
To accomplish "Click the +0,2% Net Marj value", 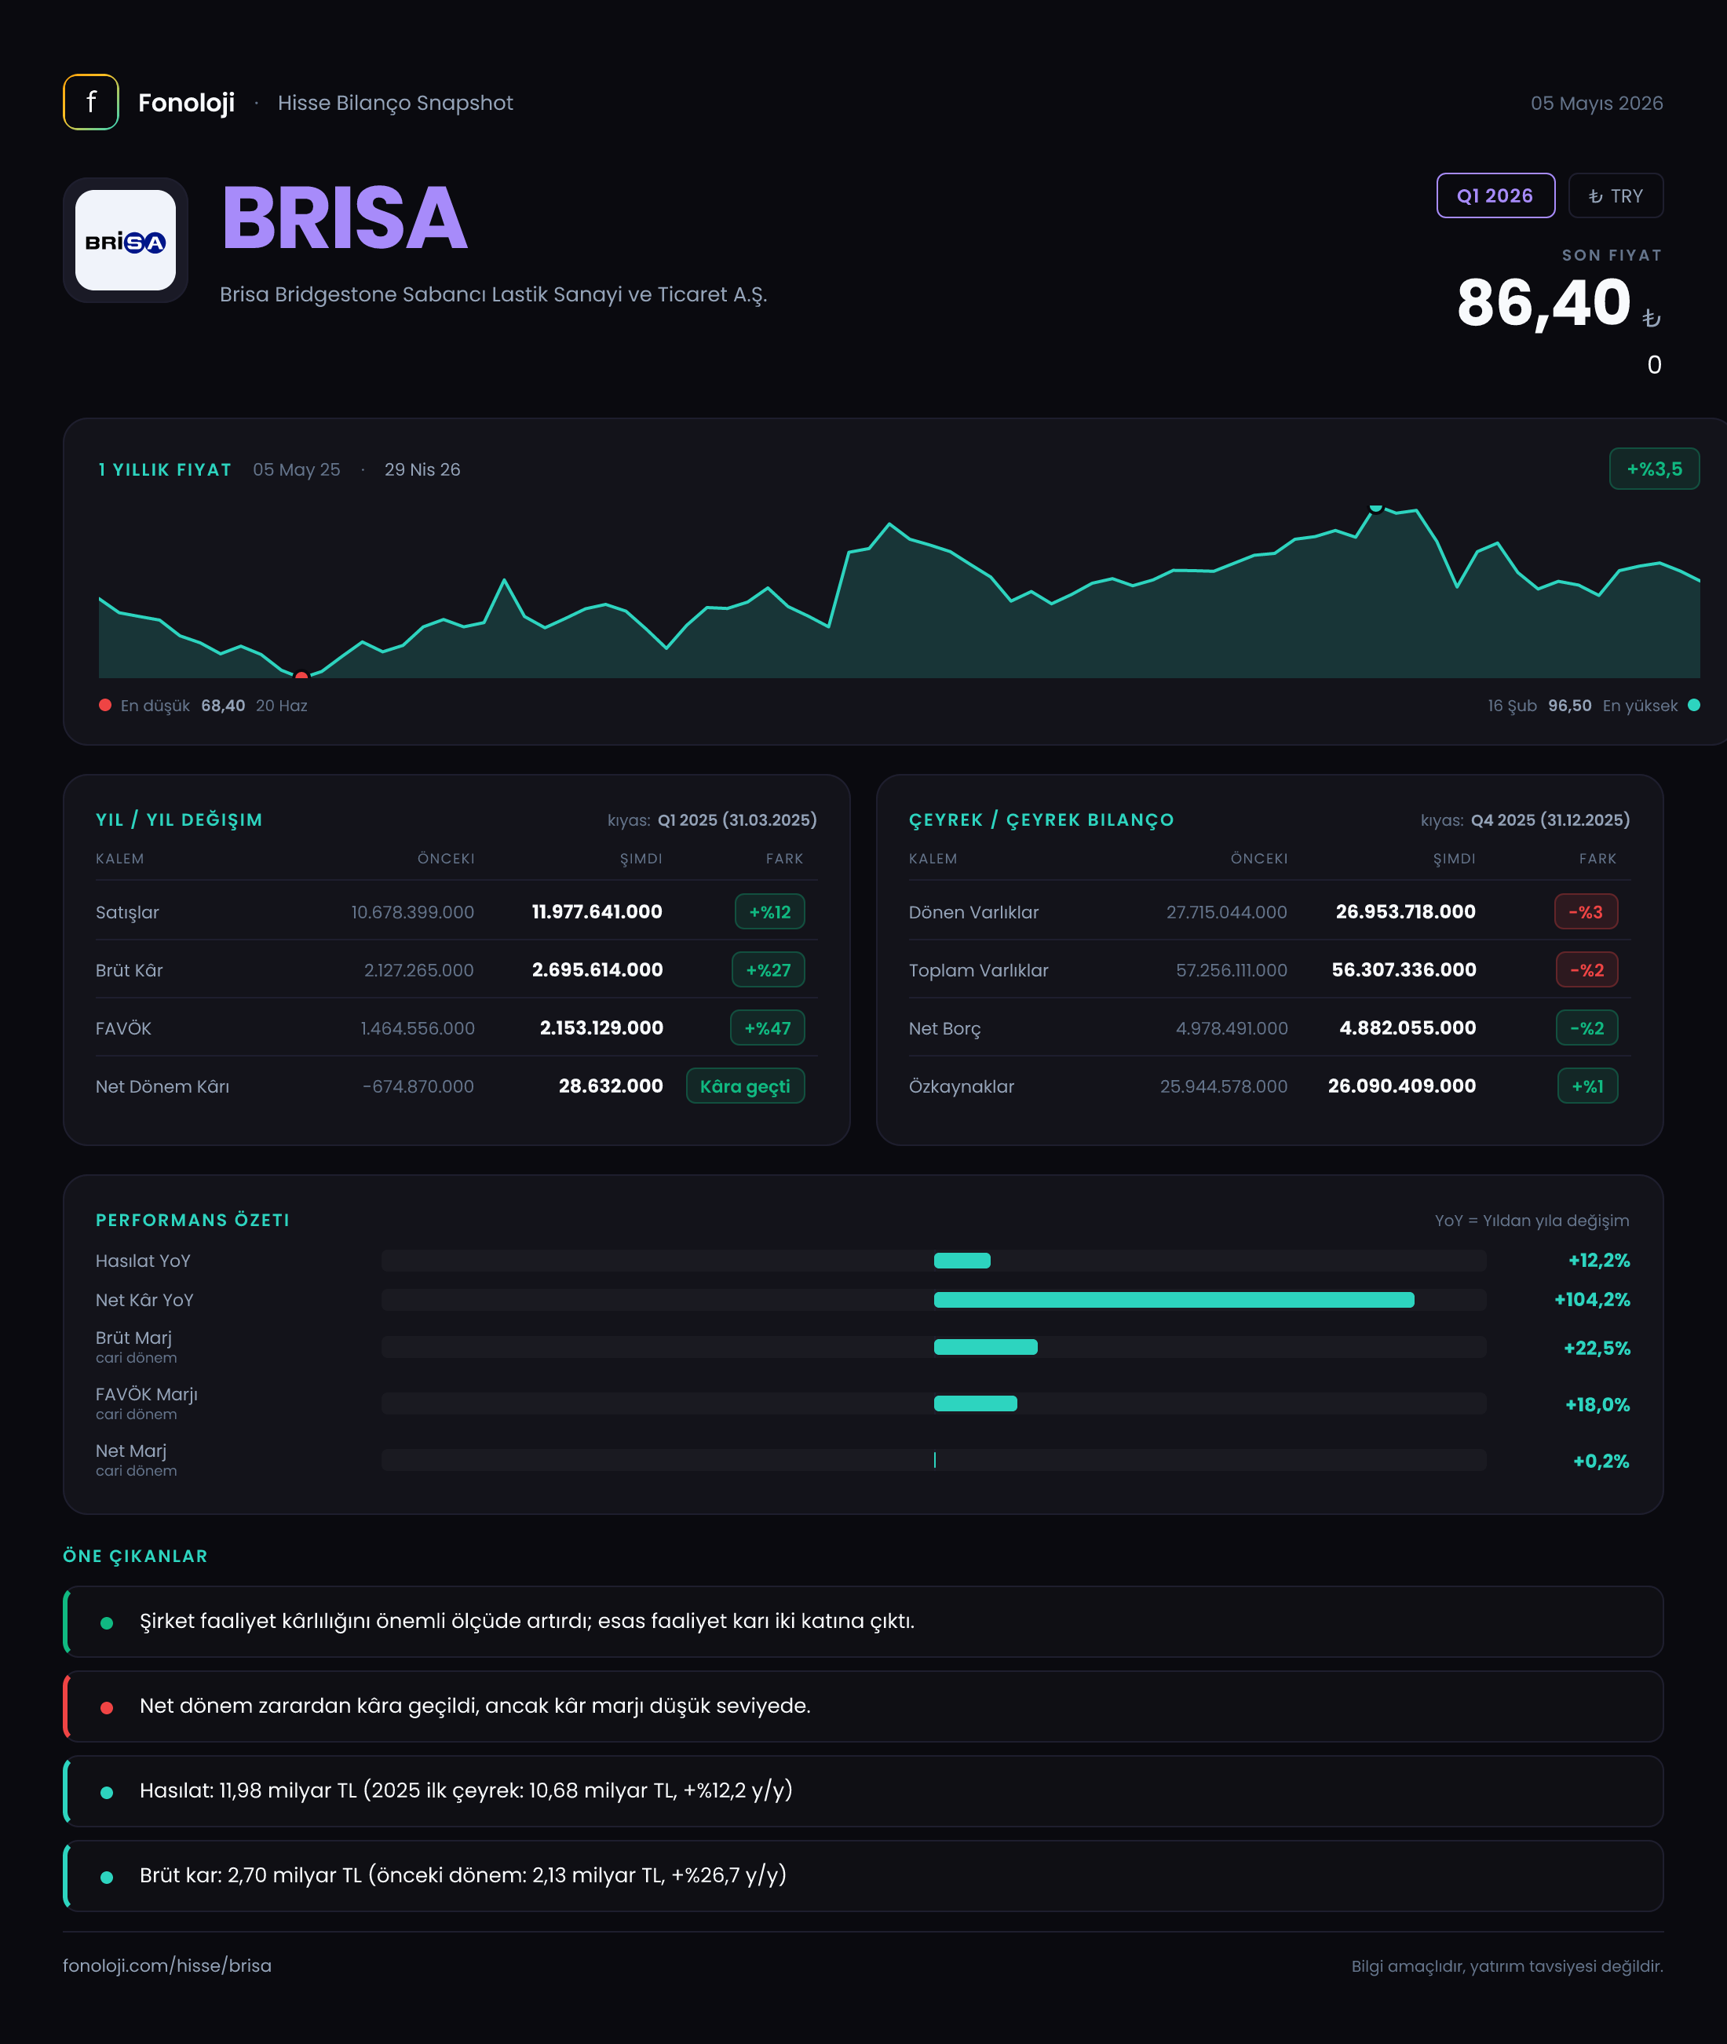I will [x=1601, y=1462].
